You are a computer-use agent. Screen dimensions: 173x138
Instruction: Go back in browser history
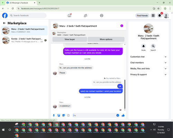pyautogui.click(x=3, y=9)
